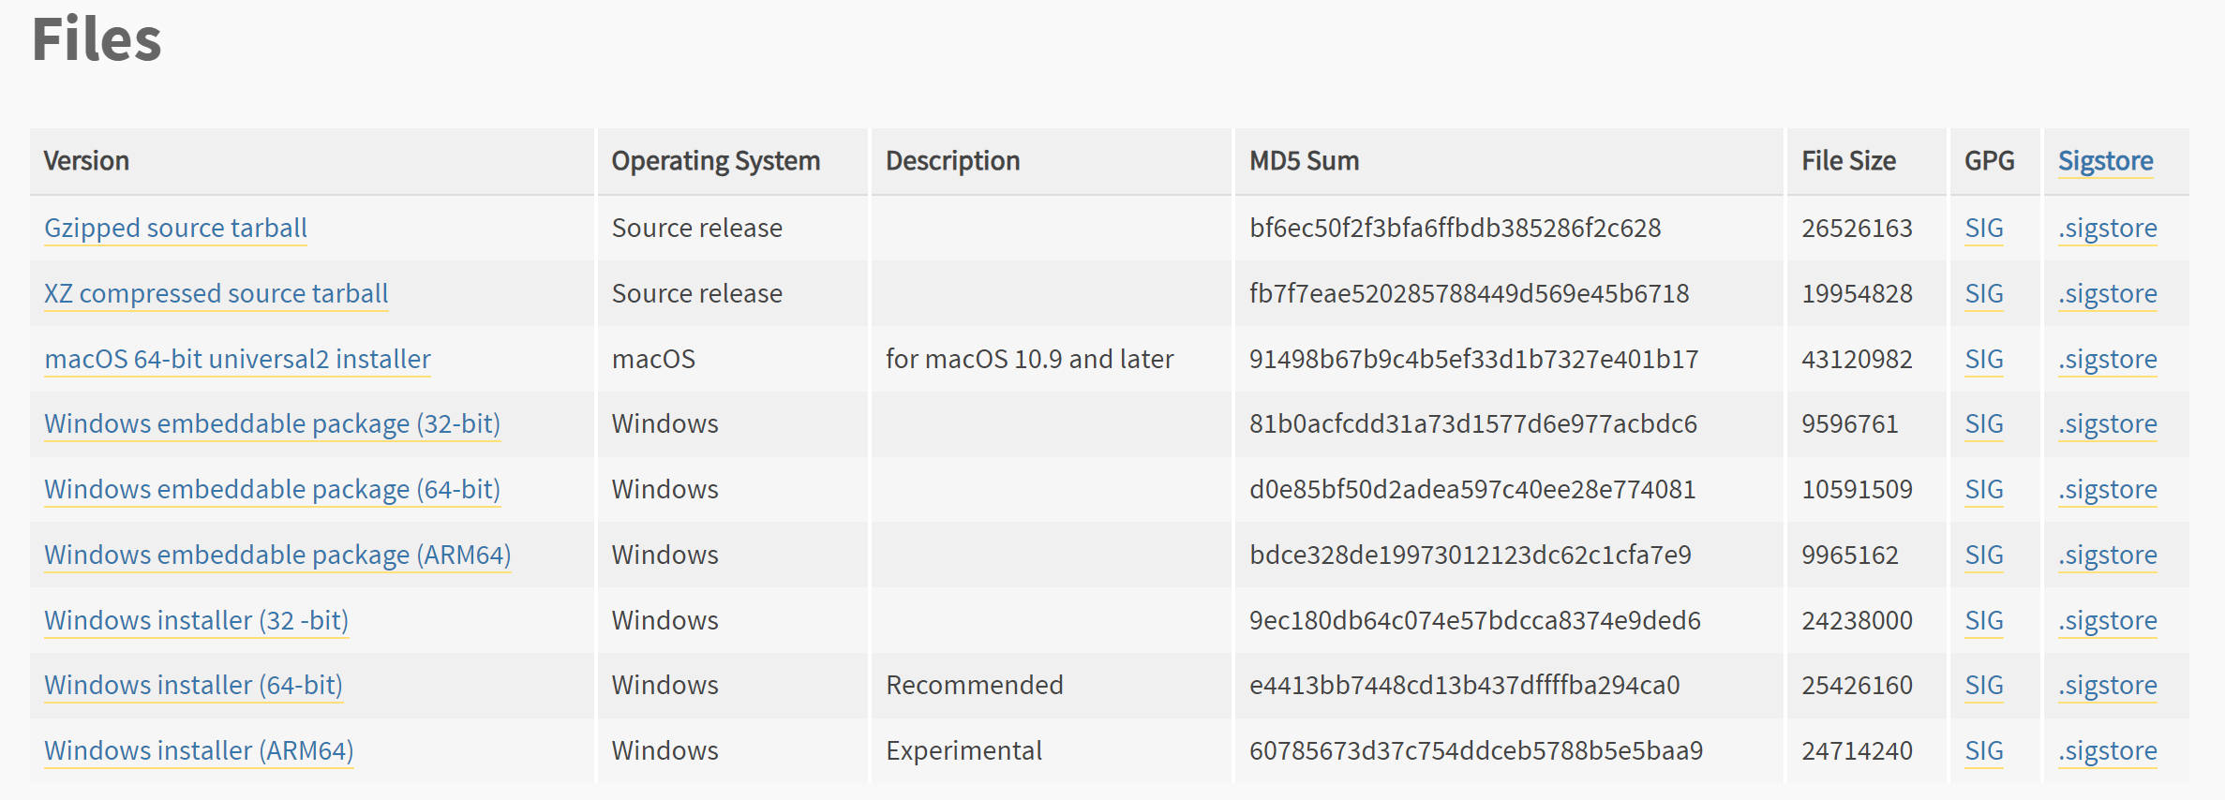Download Windows installer (ARM64)
The image size is (2225, 800).
tap(199, 751)
